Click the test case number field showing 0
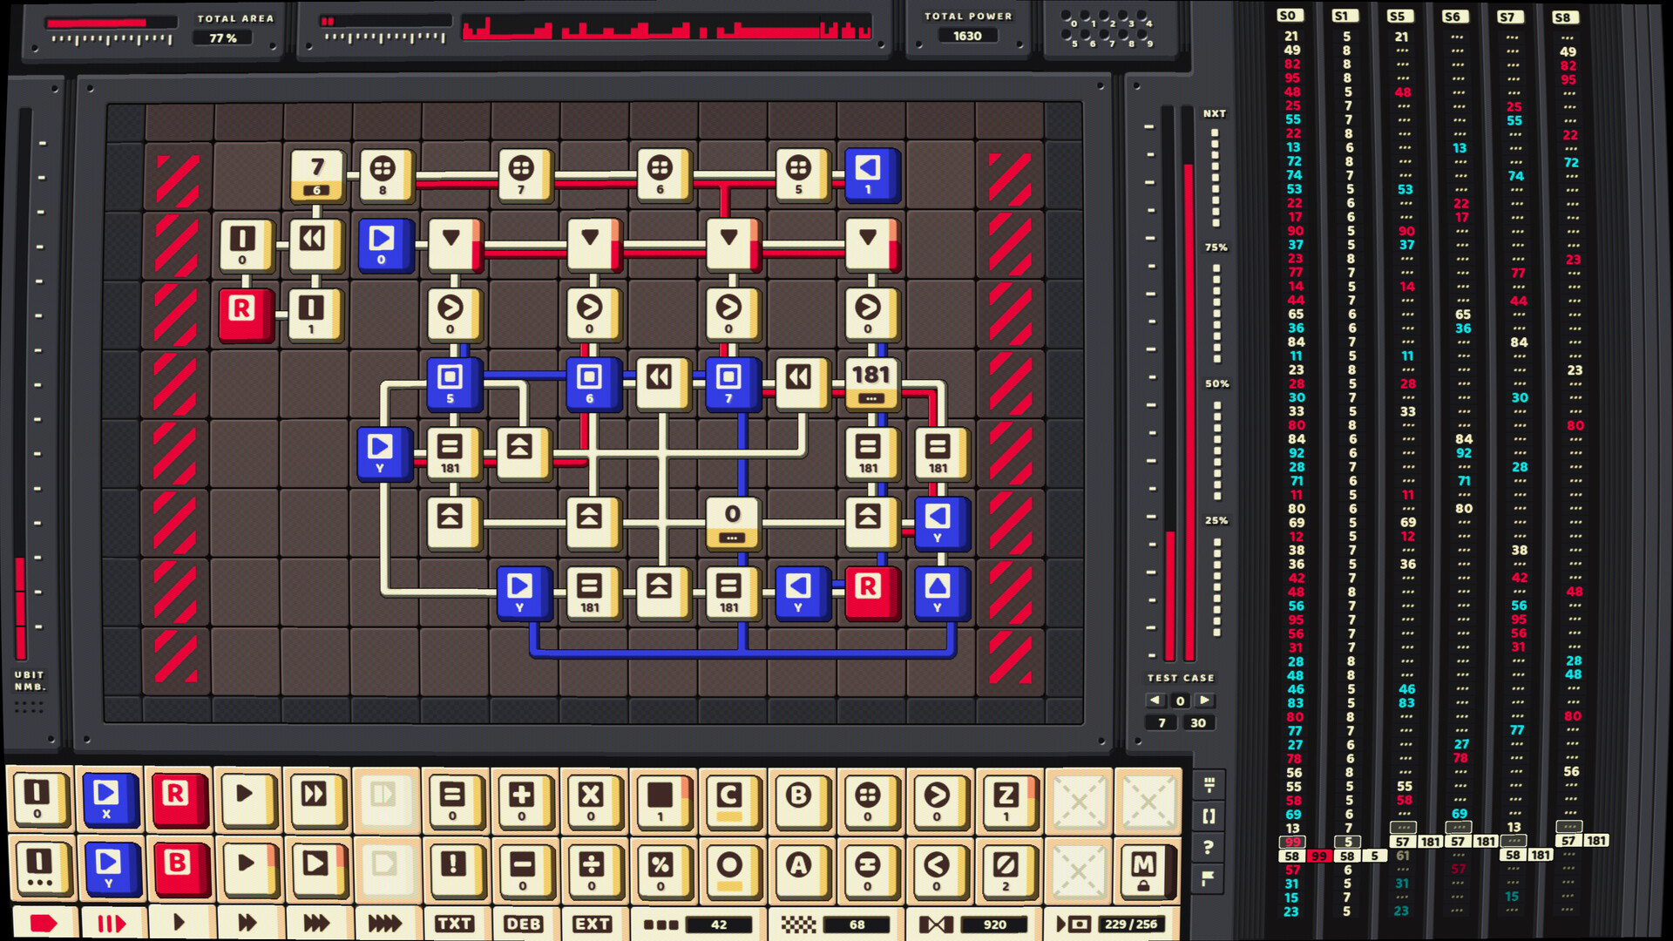 [x=1180, y=700]
